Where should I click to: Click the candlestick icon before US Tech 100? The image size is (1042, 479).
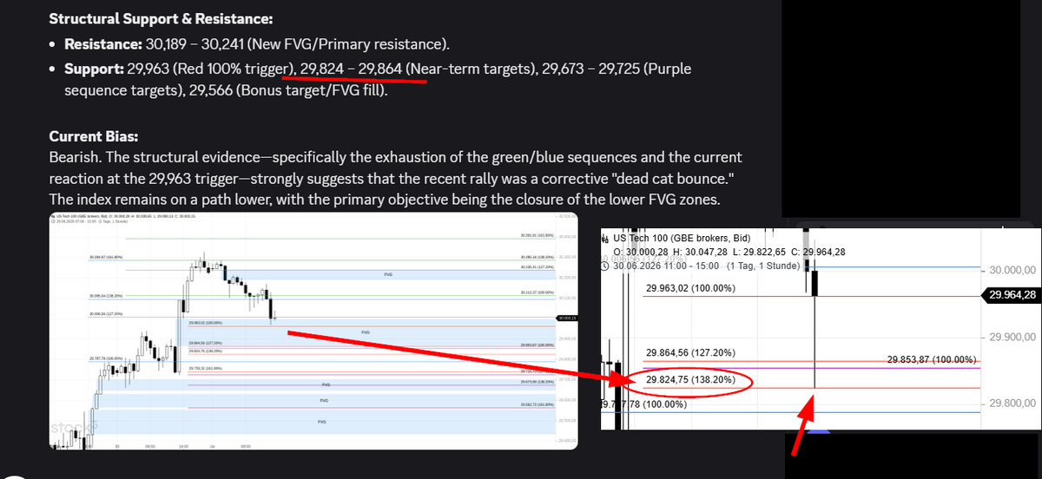[x=605, y=239]
